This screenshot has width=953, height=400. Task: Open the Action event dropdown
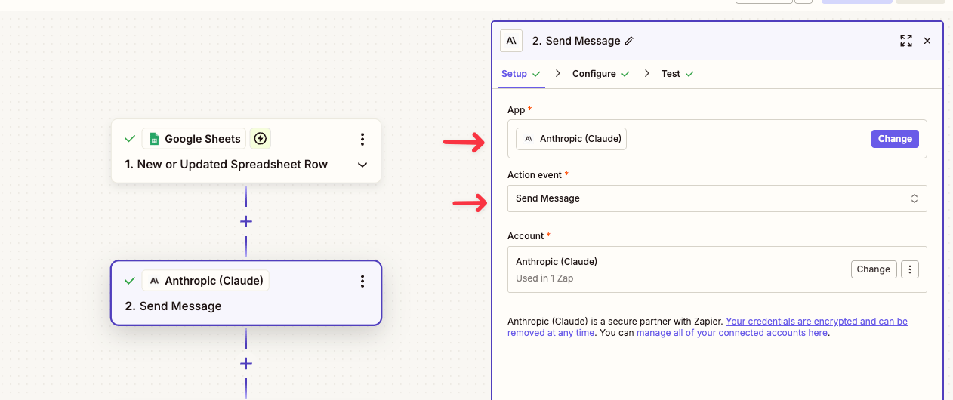(x=717, y=198)
